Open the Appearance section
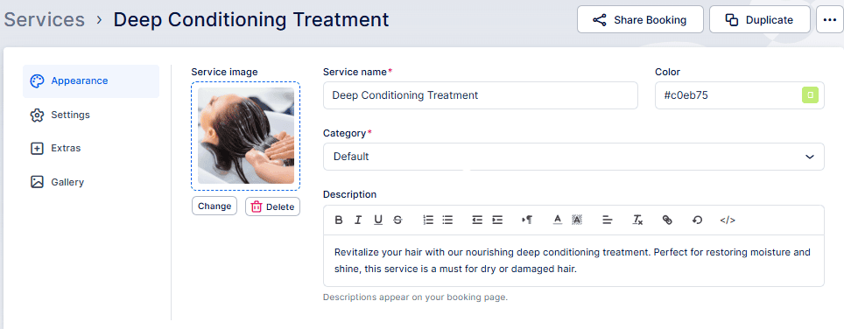 point(91,81)
